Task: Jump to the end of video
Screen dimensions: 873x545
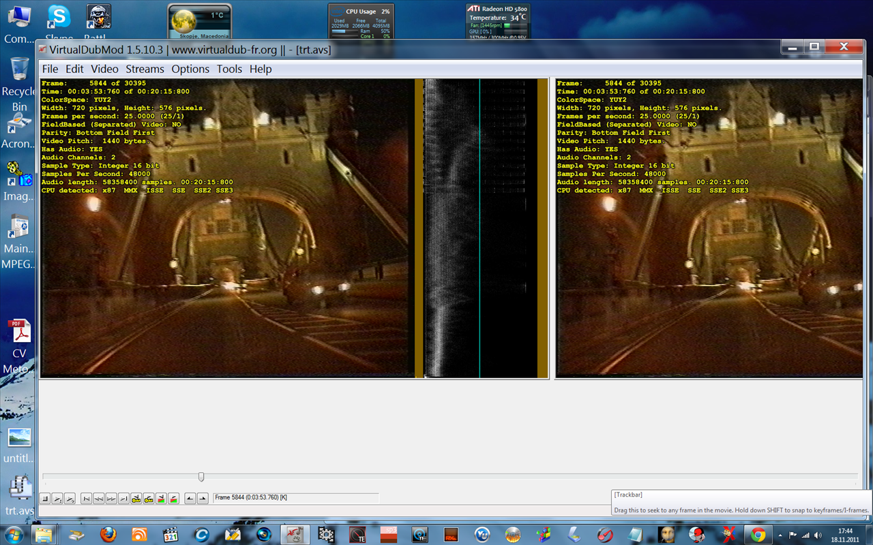Action: tap(123, 499)
